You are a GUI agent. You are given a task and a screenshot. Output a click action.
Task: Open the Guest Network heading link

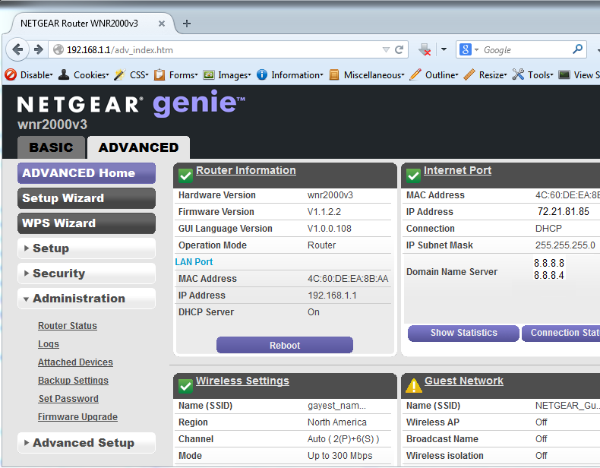click(464, 381)
